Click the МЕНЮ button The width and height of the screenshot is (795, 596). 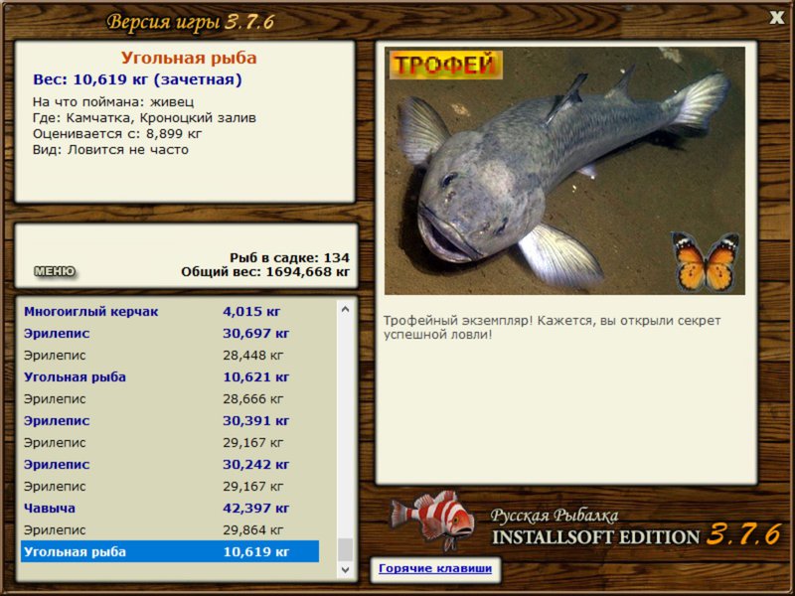(x=55, y=271)
